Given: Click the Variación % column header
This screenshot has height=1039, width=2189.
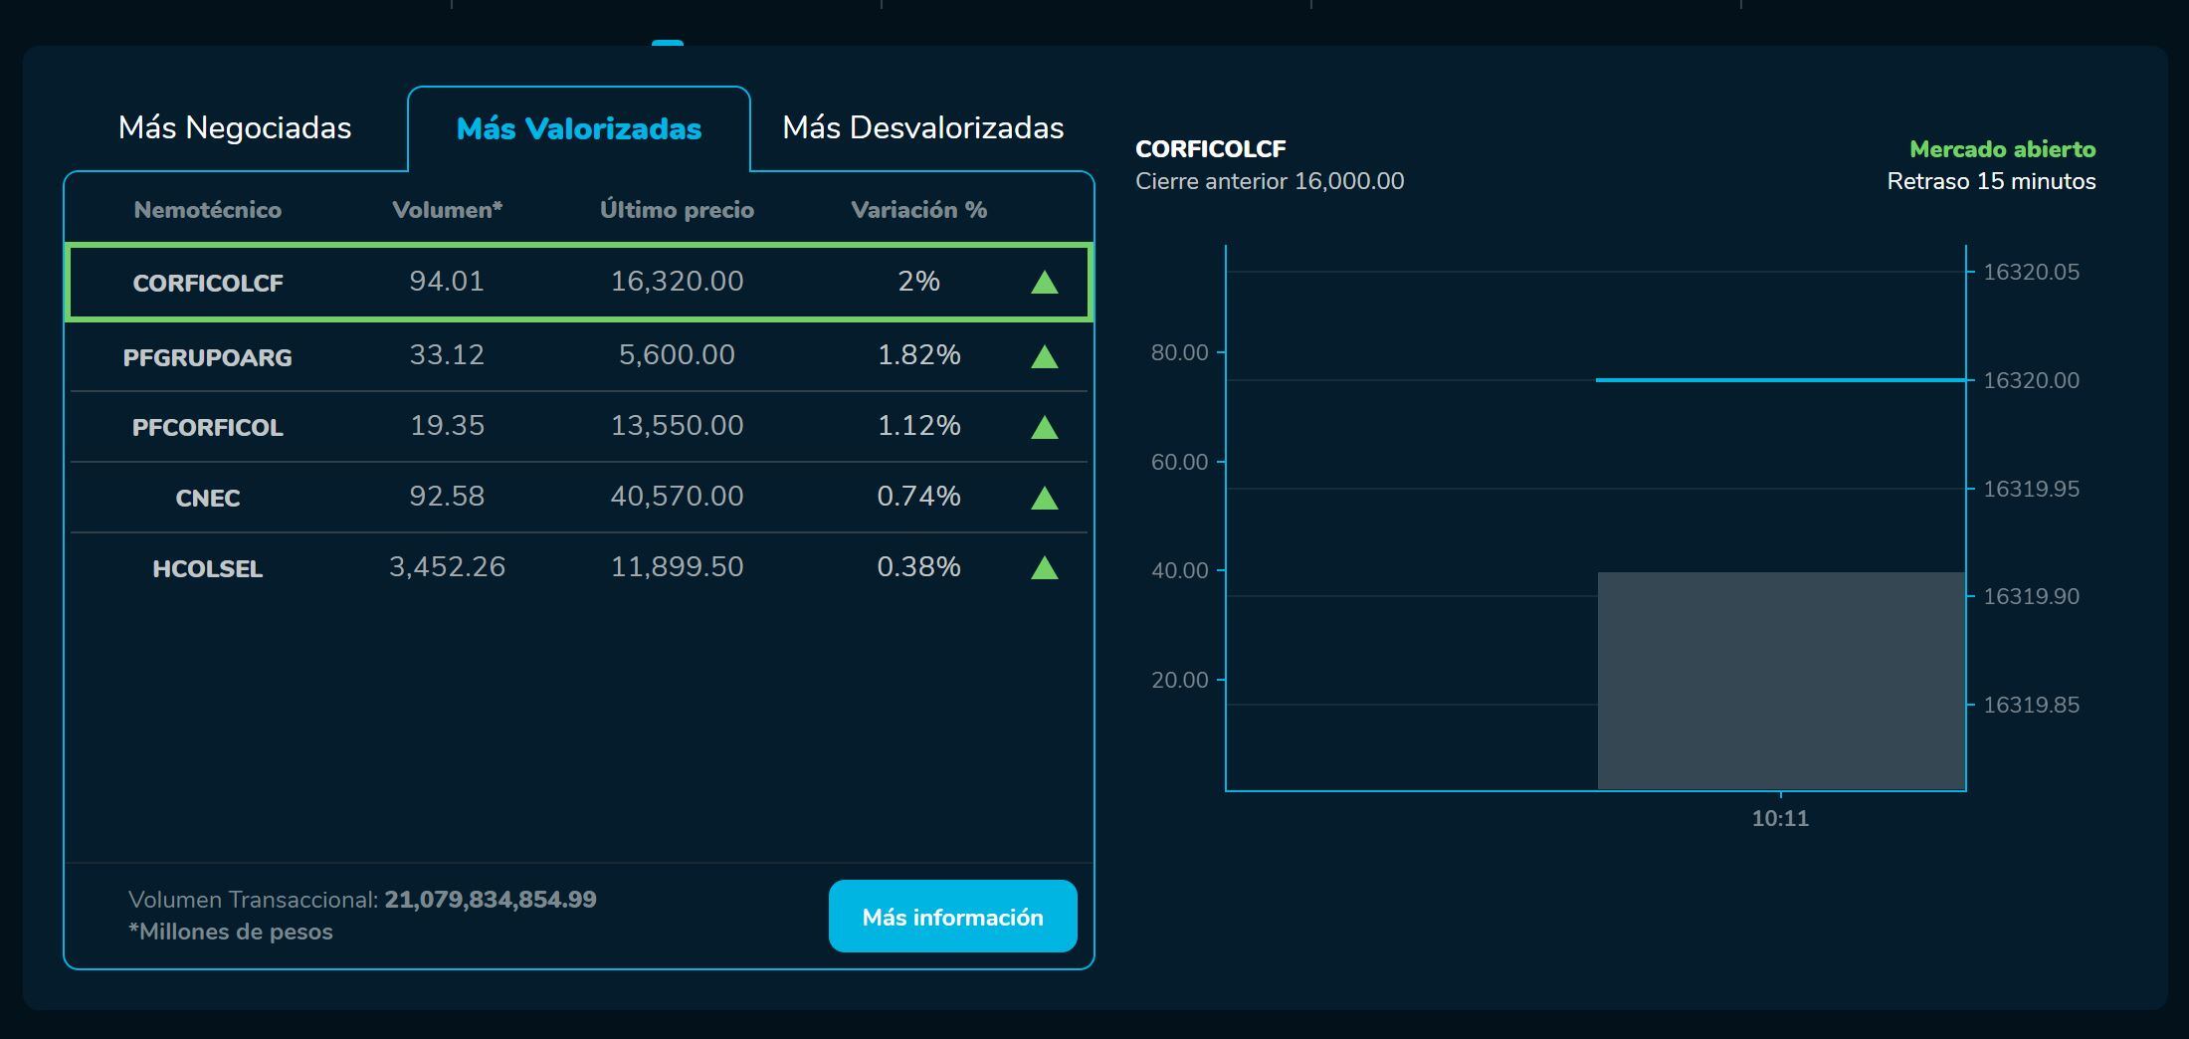Looking at the screenshot, I should click(918, 210).
